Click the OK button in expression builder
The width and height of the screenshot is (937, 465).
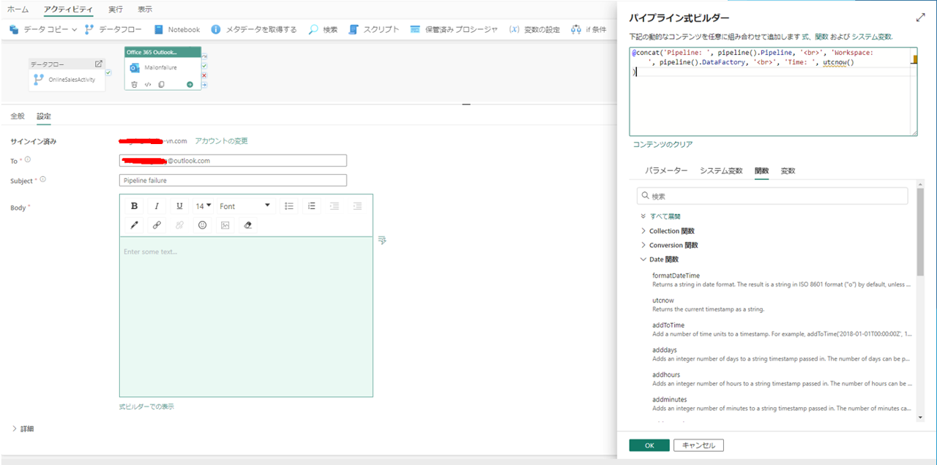click(649, 445)
